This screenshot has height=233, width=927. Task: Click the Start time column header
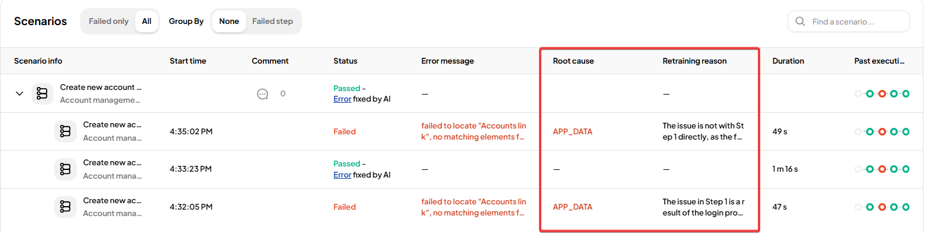pos(188,61)
